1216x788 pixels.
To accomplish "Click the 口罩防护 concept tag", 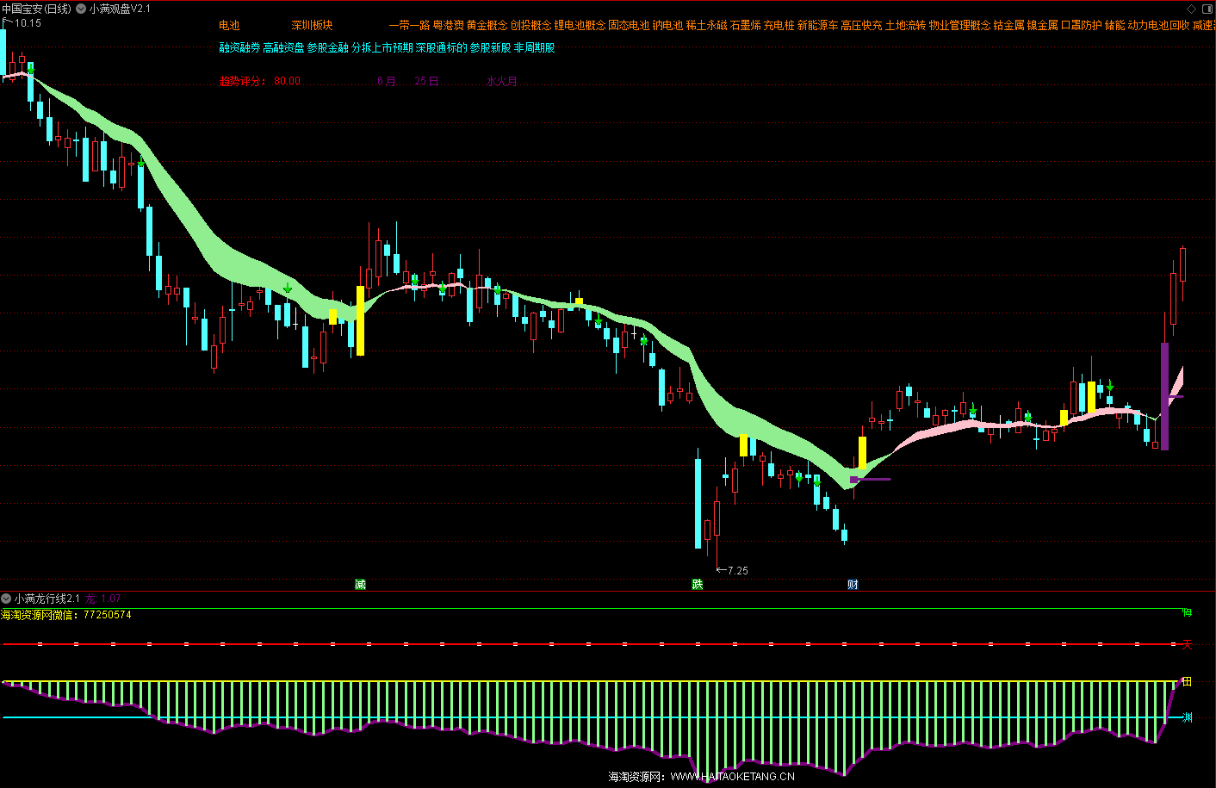I will 1081,26.
